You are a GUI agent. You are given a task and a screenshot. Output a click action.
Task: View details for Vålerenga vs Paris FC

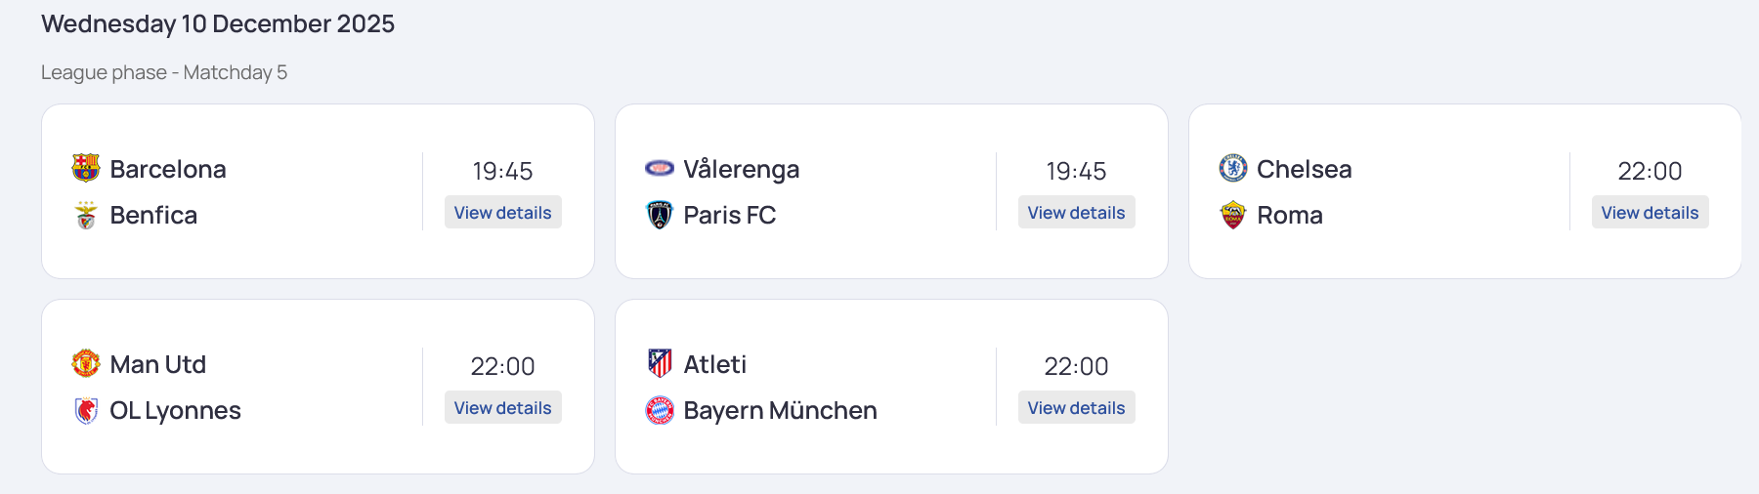1076,213
